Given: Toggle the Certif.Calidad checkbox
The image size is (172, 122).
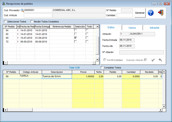Looking at the screenshot, I should point(105,60).
